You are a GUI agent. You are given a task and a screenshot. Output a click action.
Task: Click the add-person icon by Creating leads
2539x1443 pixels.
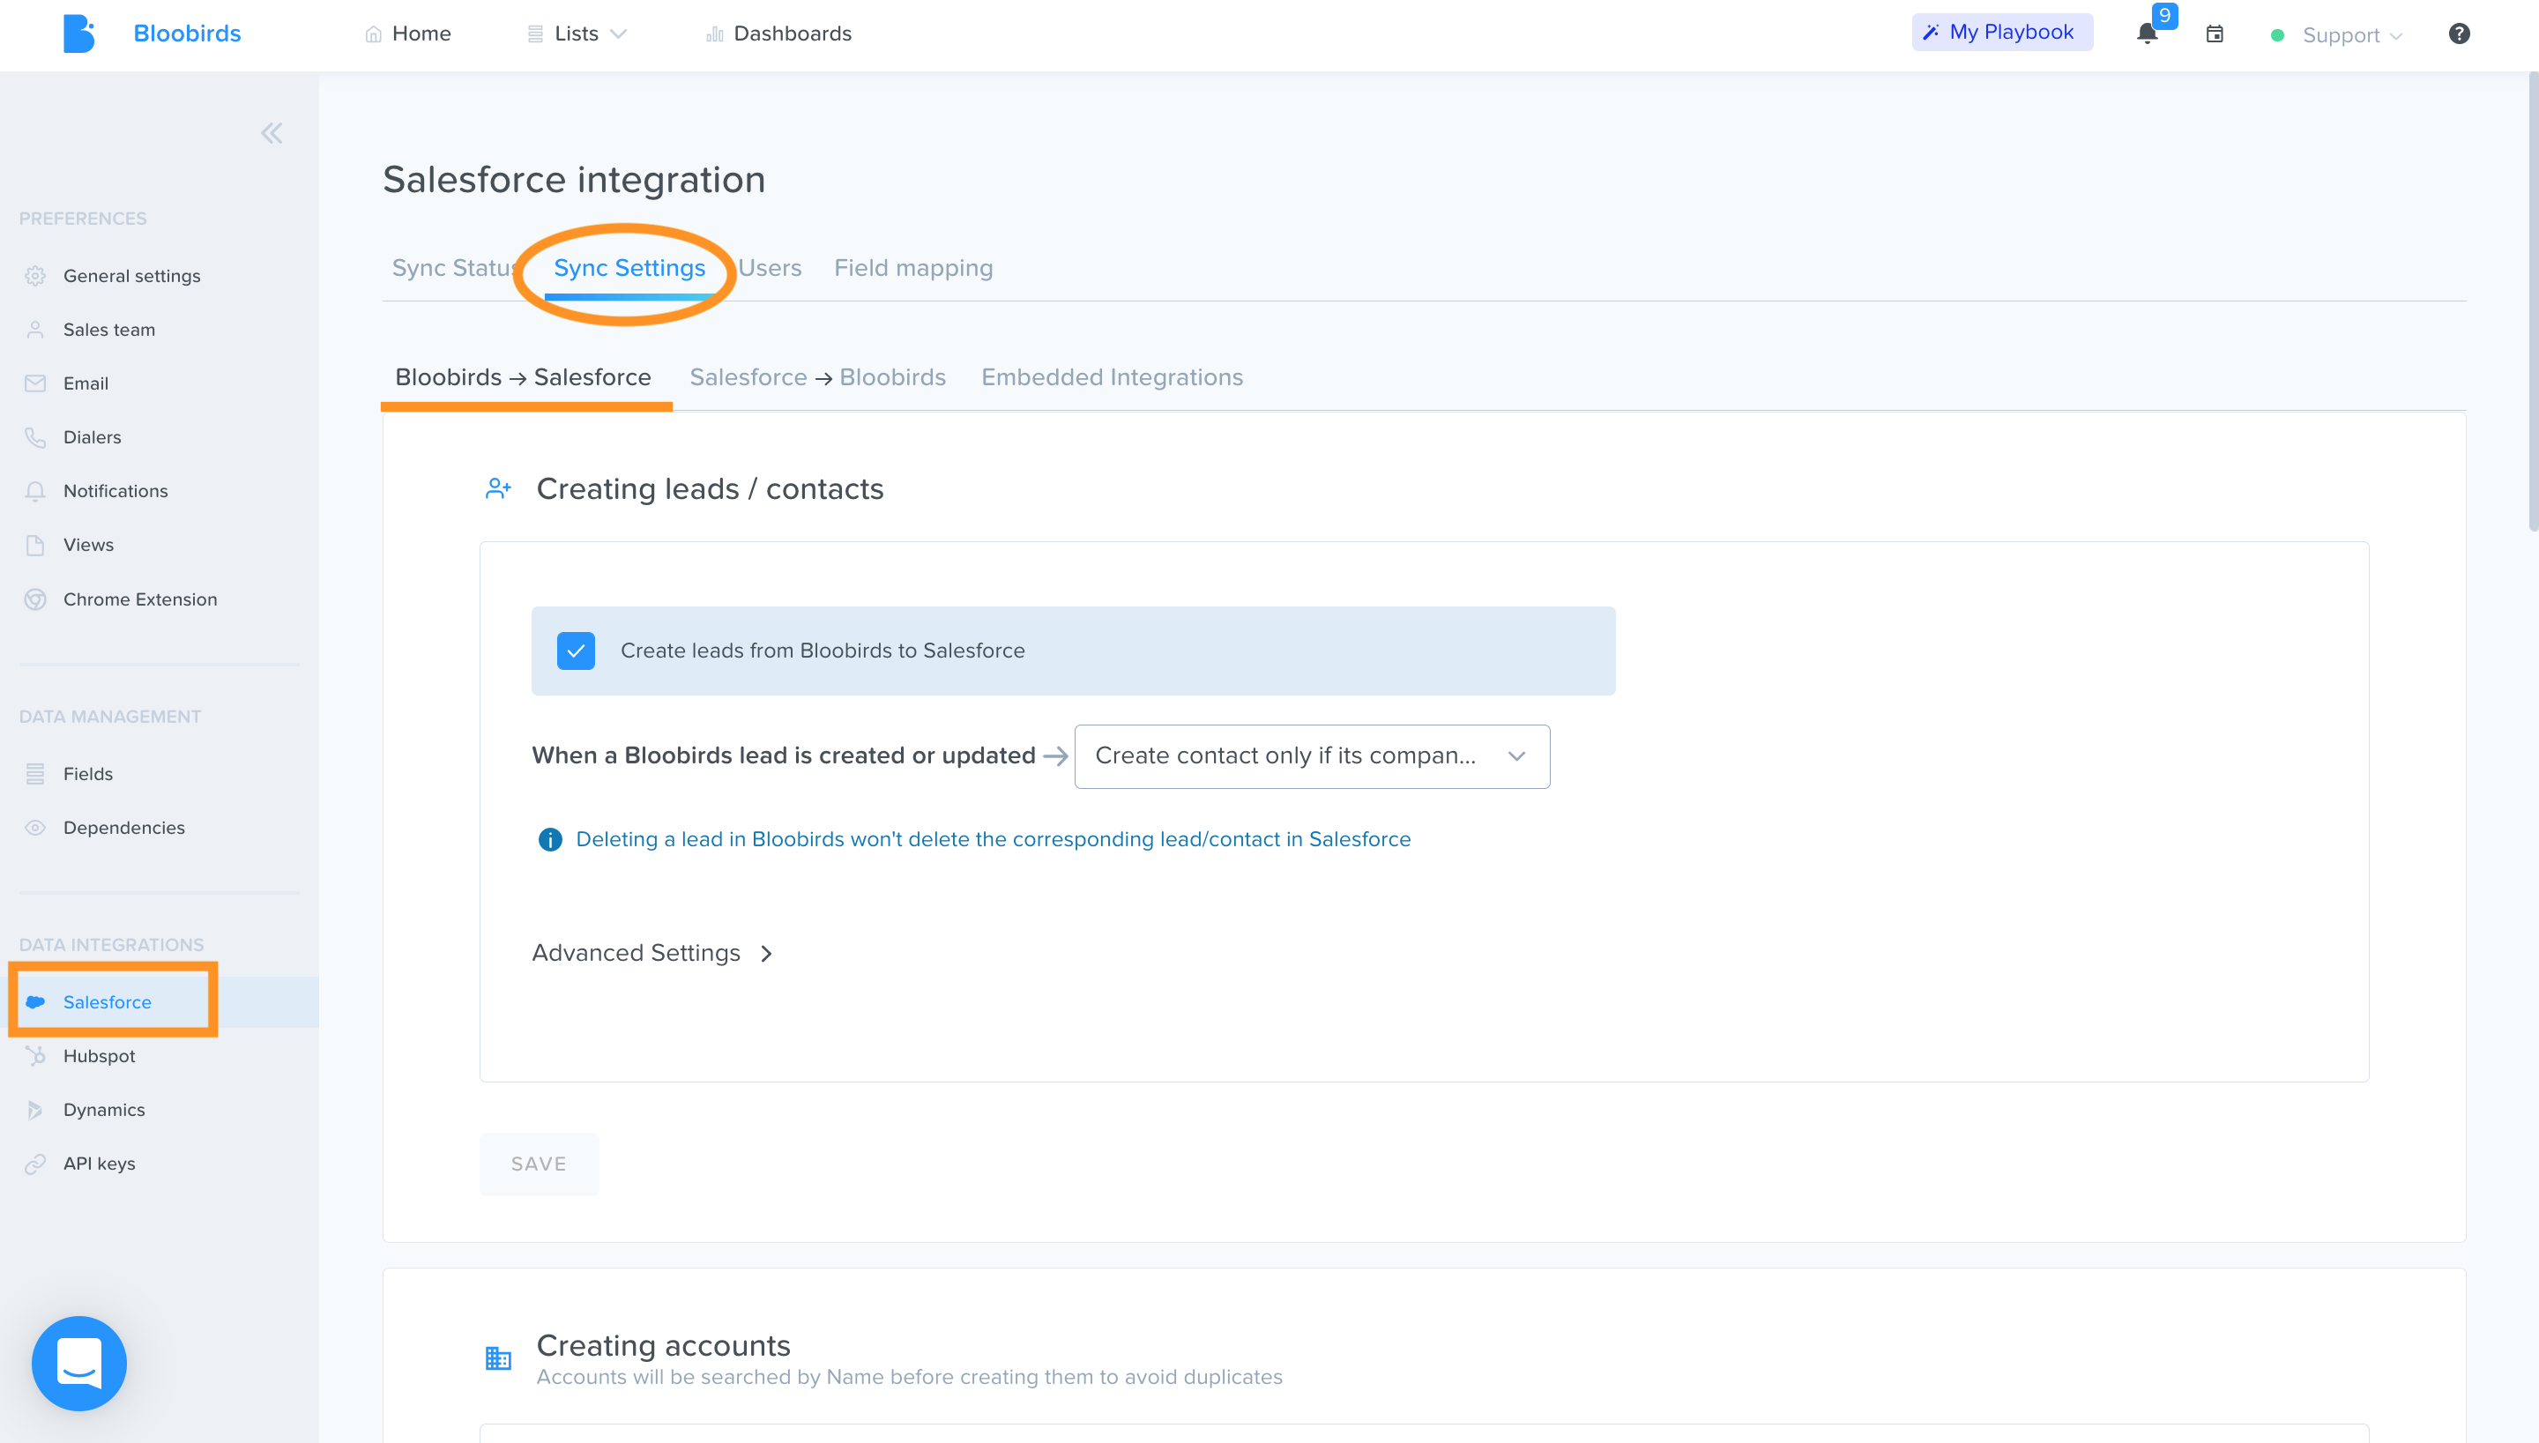[x=498, y=488]
